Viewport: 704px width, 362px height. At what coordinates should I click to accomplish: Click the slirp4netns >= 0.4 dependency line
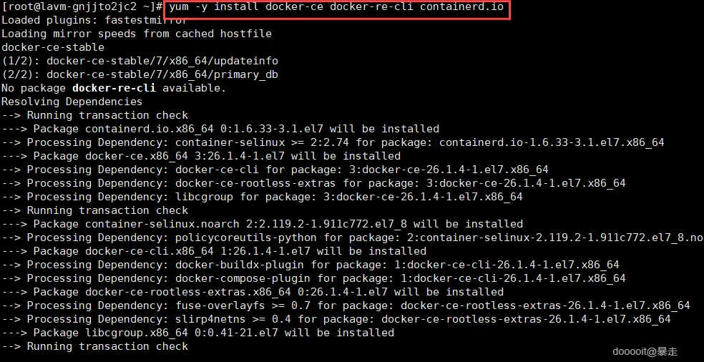click(336, 319)
